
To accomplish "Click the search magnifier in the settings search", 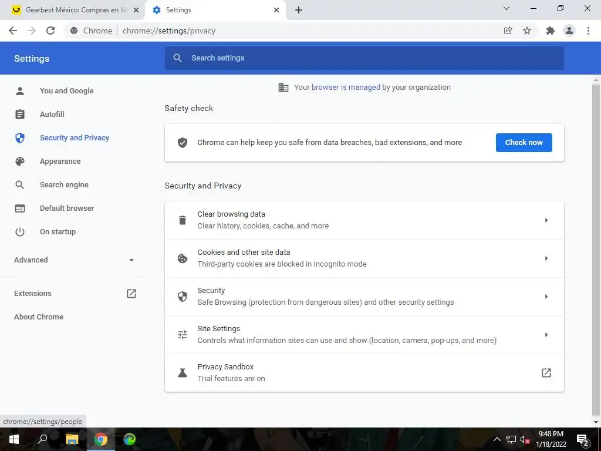I will pos(177,58).
